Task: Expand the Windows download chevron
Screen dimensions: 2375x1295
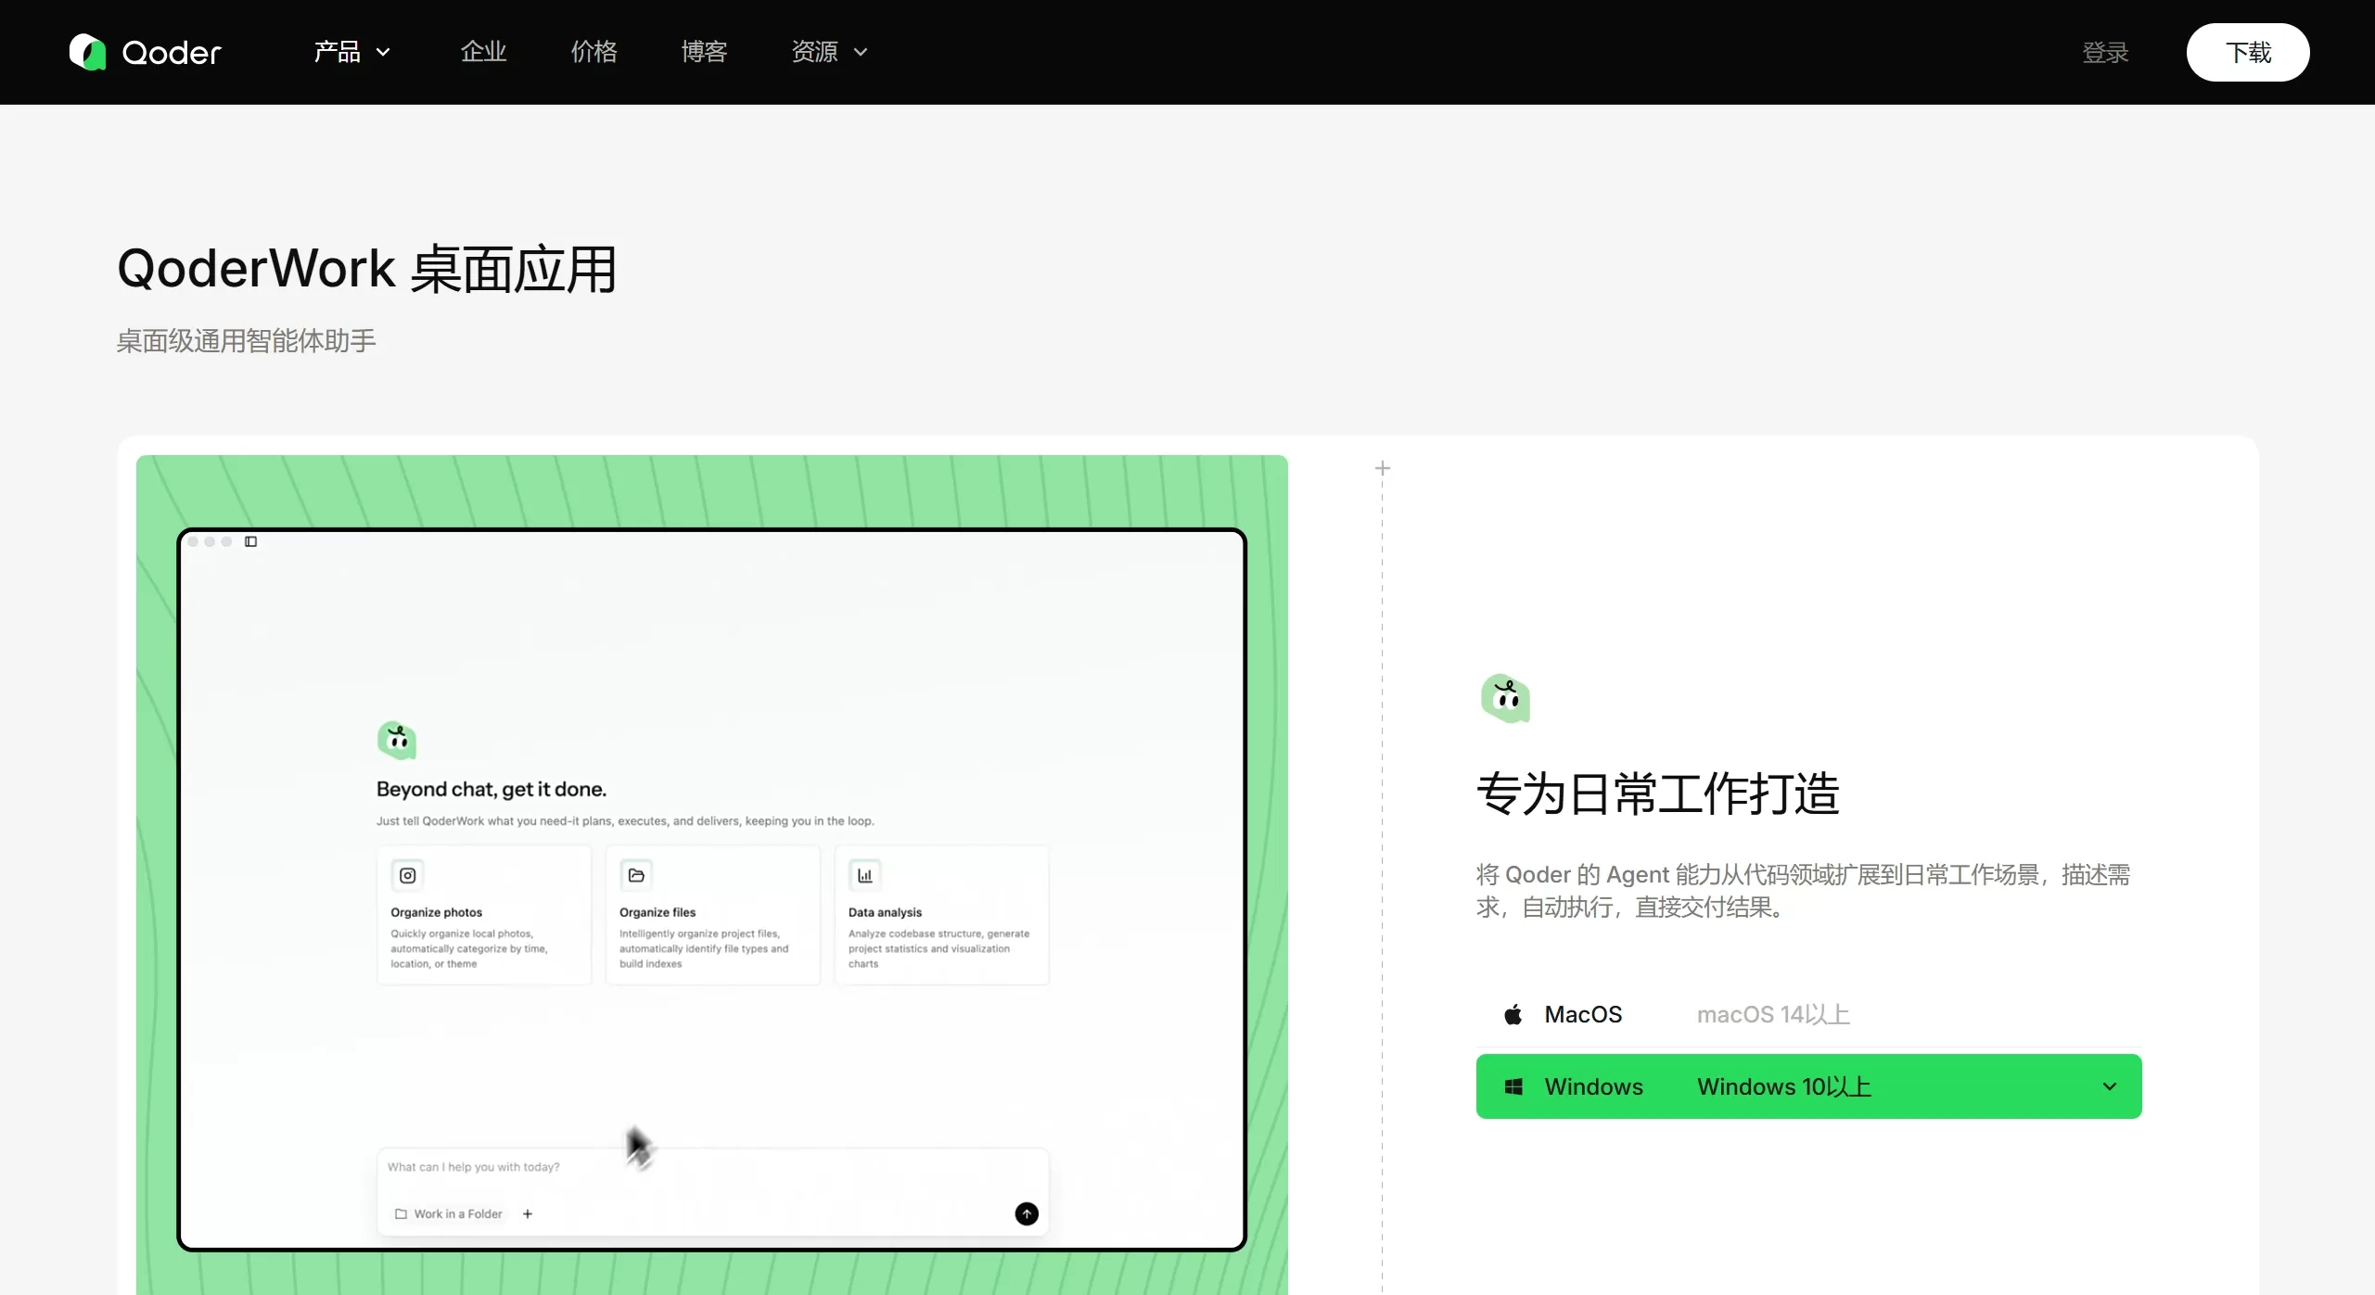Action: click(x=2110, y=1086)
